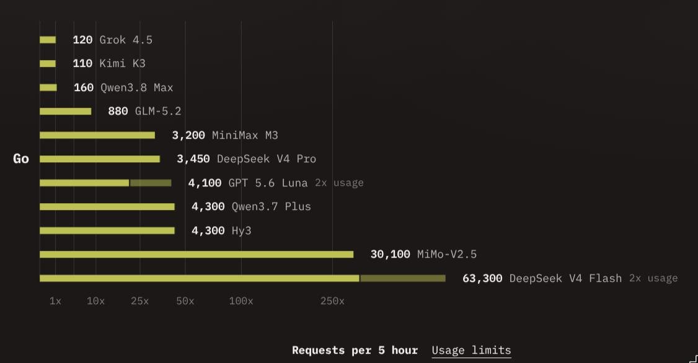Viewport: 698px width, 363px height.
Task: Click the 3,200 requests value
Action: coord(188,135)
